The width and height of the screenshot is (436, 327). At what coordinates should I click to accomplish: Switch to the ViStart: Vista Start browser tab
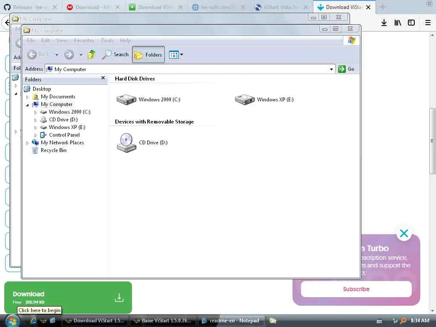[x=281, y=7]
